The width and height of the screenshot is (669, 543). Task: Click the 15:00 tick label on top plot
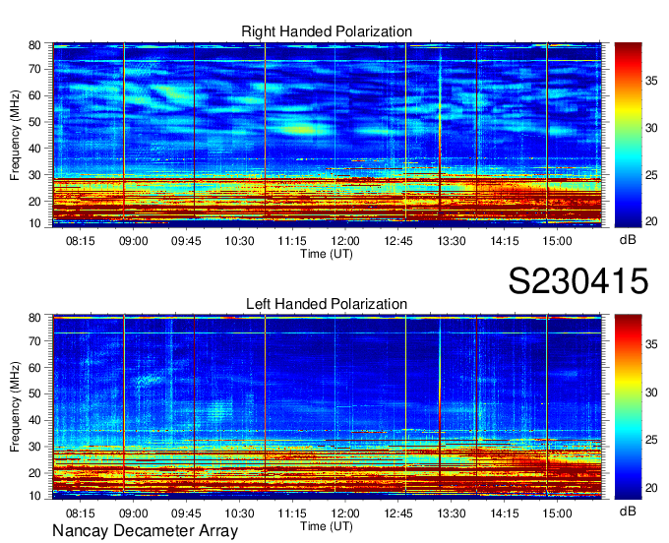[x=557, y=241]
